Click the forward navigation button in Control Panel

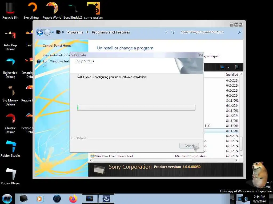click(x=47, y=32)
